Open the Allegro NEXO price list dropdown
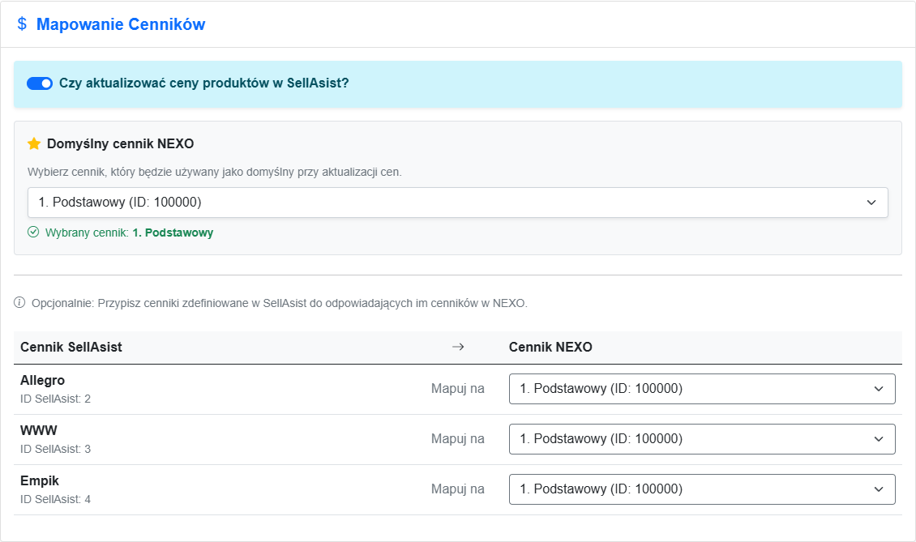 (x=702, y=389)
